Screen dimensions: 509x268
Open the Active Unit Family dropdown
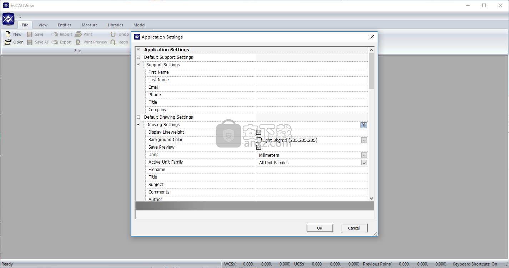pos(364,163)
